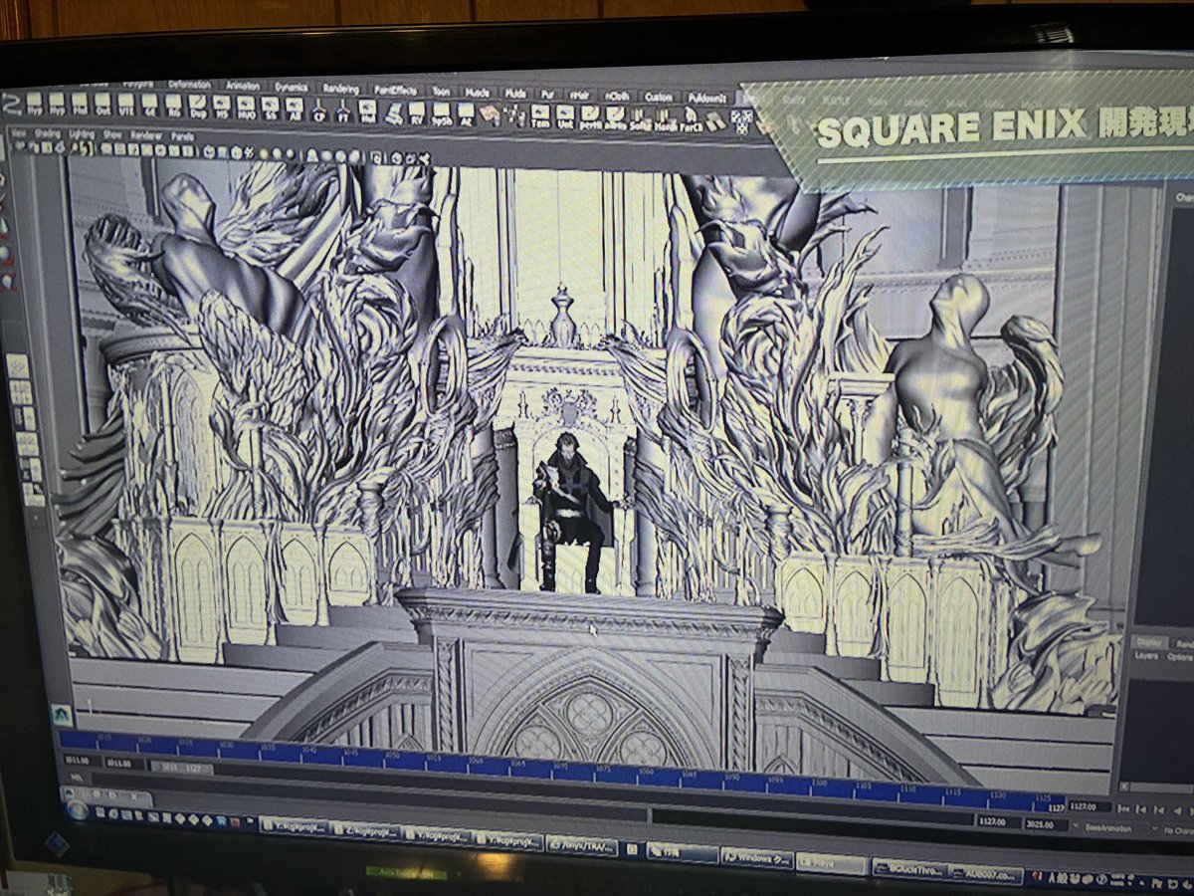
Task: Click the range end field showing 1127.00
Action: pos(998,822)
